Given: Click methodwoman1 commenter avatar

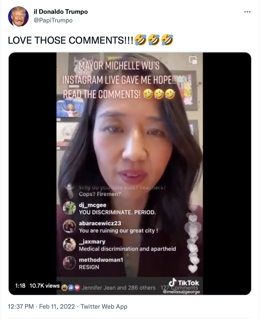Looking at the screenshot, I should (69, 263).
